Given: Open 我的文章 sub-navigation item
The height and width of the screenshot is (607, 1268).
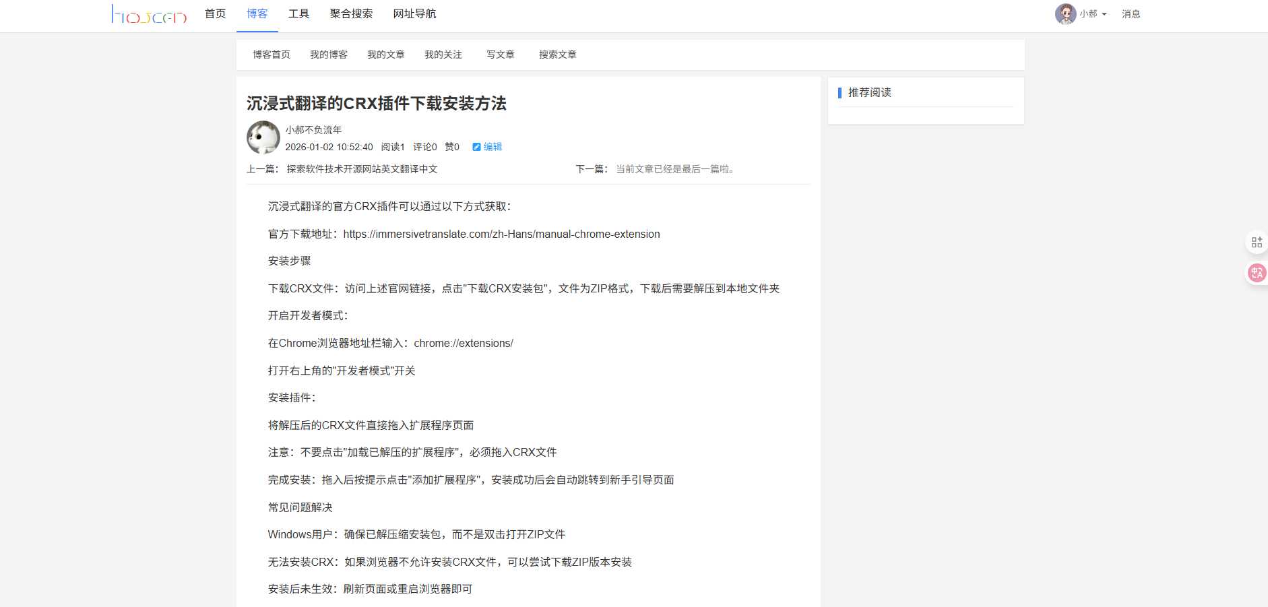Looking at the screenshot, I should click(x=386, y=55).
